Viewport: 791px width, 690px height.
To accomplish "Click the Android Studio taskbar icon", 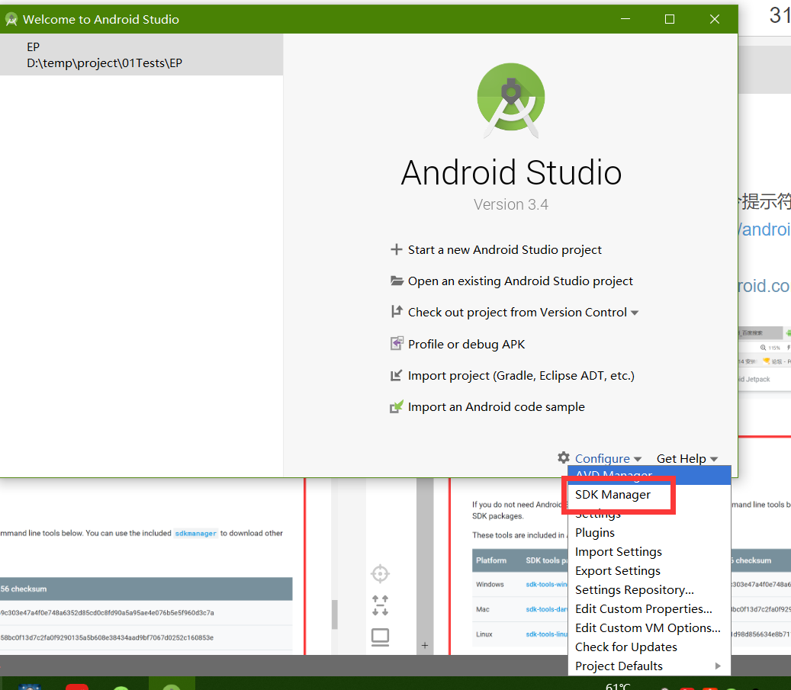I will point(172,686).
